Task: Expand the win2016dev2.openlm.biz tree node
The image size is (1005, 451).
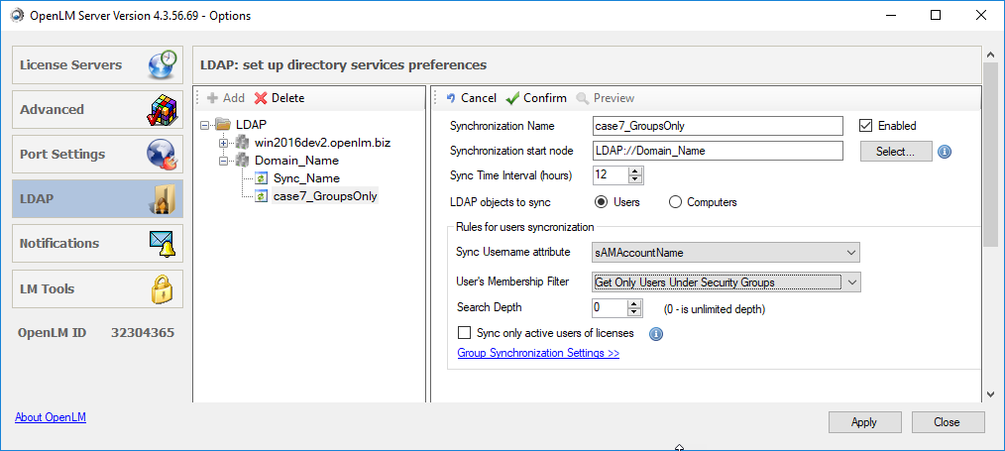Action: point(224,143)
